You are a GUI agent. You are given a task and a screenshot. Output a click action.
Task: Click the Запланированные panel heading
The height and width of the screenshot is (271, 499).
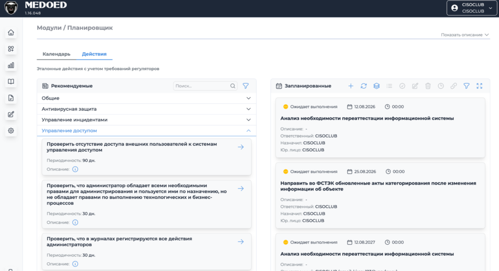pos(308,86)
